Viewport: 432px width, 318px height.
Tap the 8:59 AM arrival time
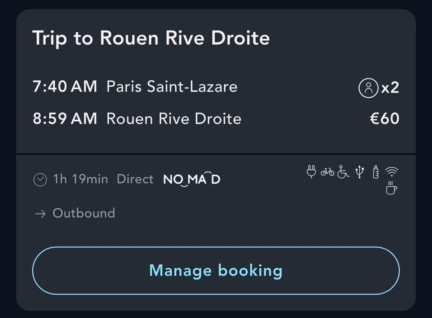tap(65, 119)
